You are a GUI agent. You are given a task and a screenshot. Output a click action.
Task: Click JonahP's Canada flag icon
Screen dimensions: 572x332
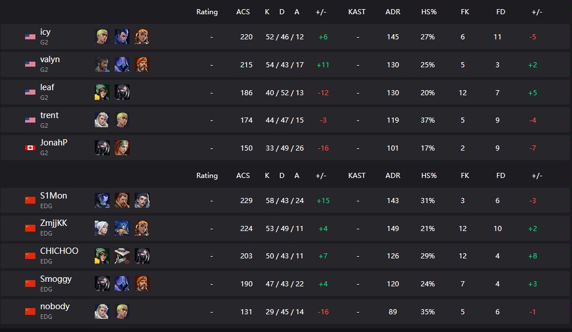(x=30, y=148)
